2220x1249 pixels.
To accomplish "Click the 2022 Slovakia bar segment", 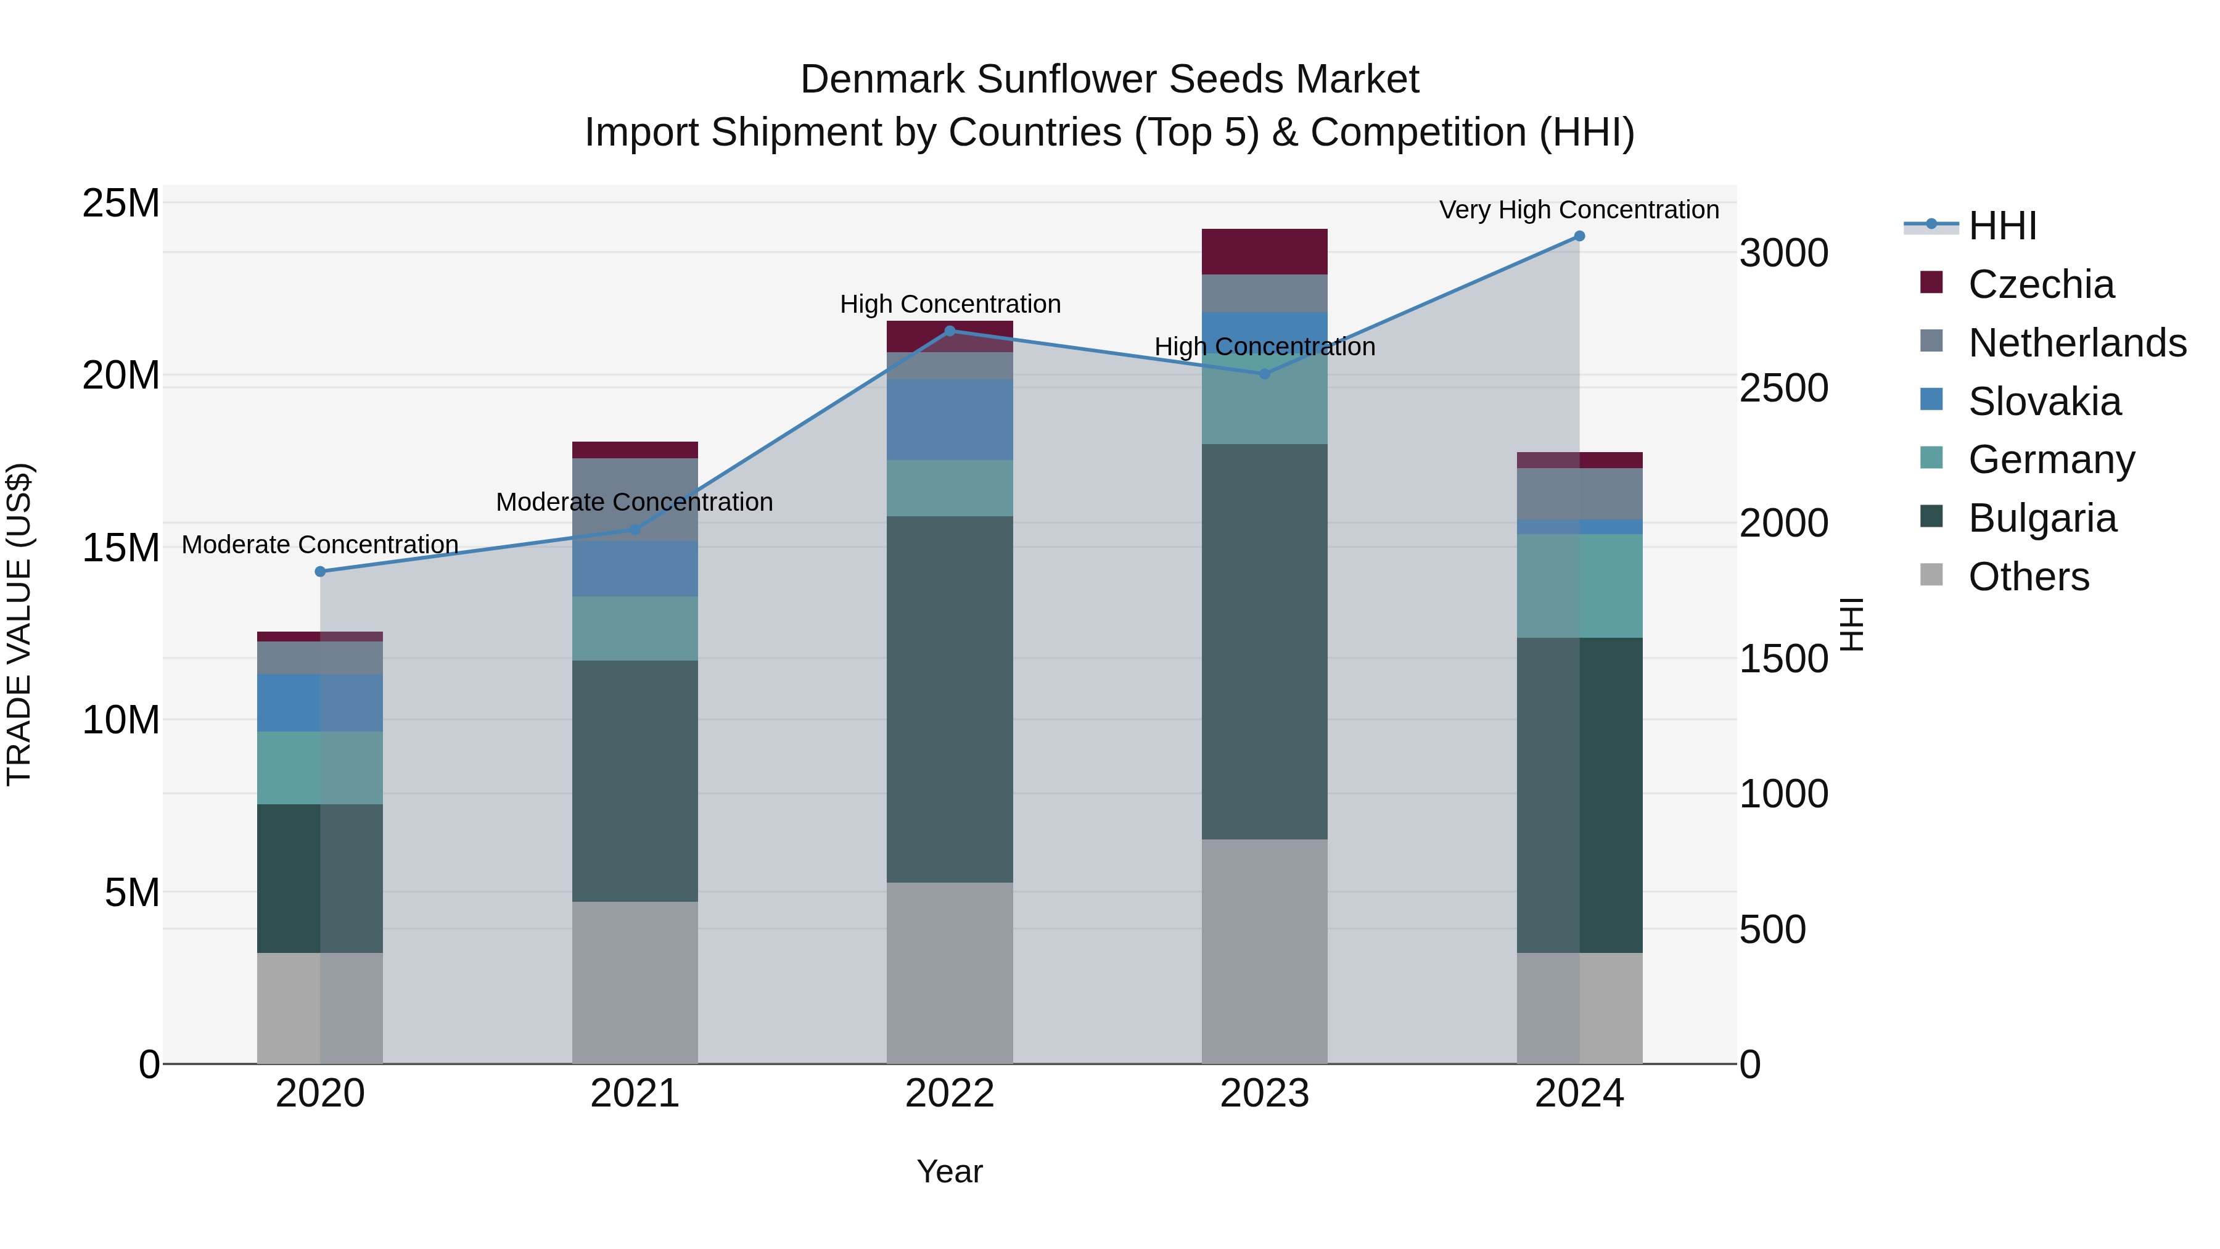I will pos(950,420).
